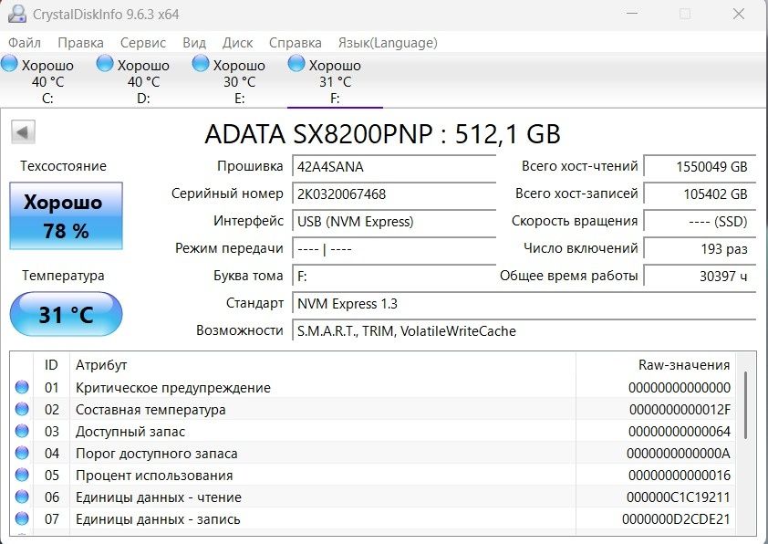The image size is (768, 544).
Task: Open the Язык(Language) menu
Action: click(x=388, y=43)
